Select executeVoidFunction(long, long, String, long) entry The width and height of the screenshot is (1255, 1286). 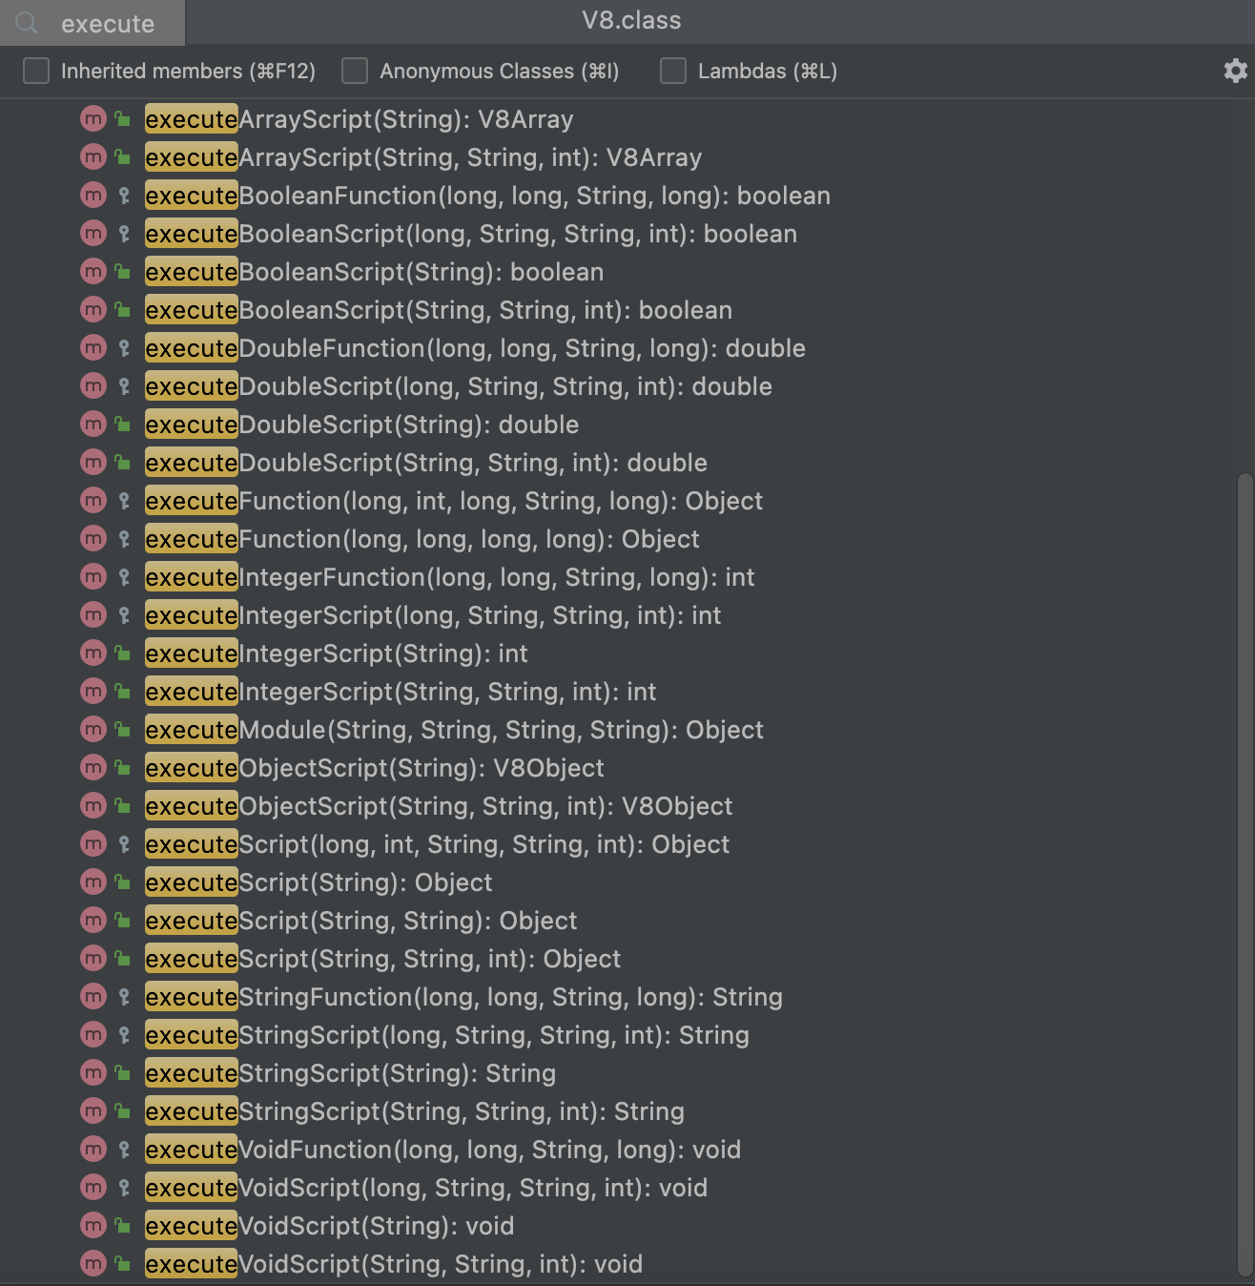coord(442,1150)
